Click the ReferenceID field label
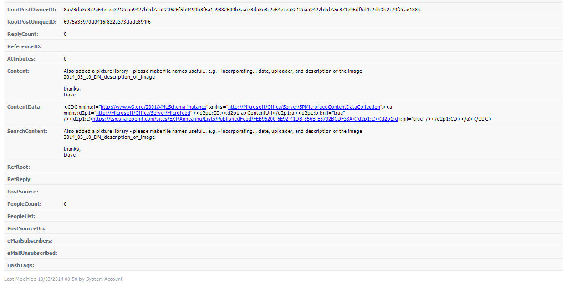This screenshot has width=566, height=284. (x=24, y=46)
